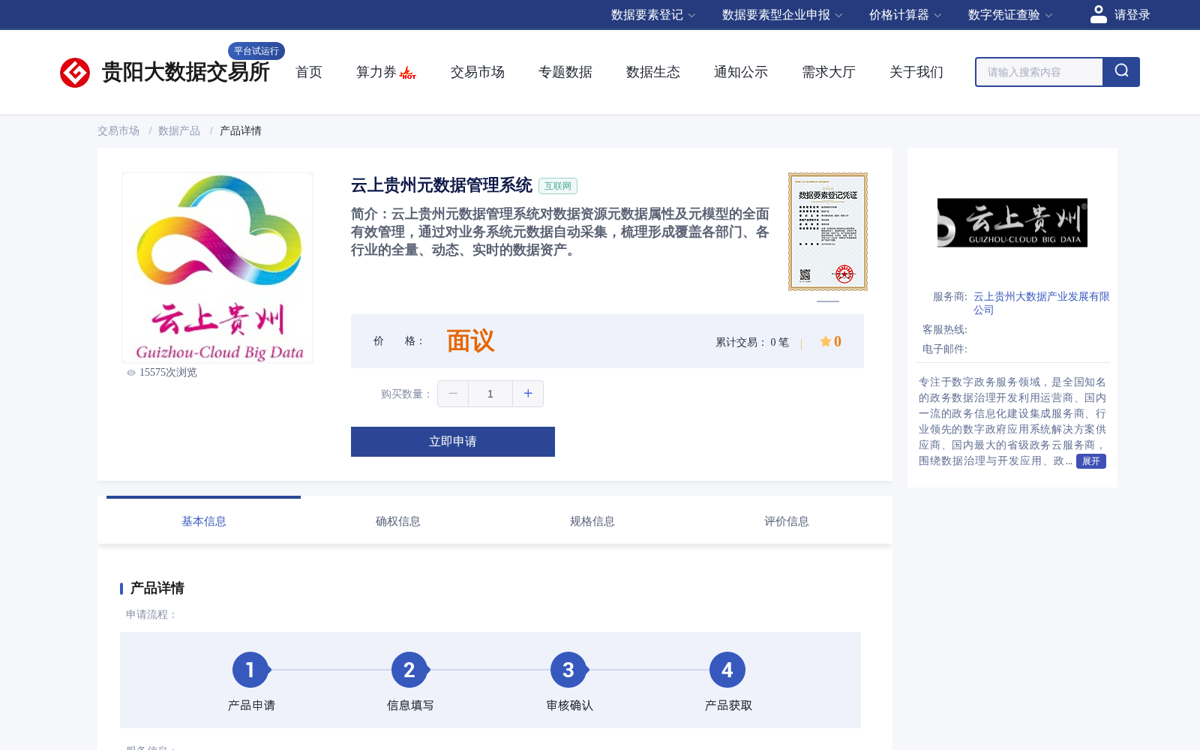1200x750 pixels.
Task: Click the user avatar login icon
Action: point(1098,14)
